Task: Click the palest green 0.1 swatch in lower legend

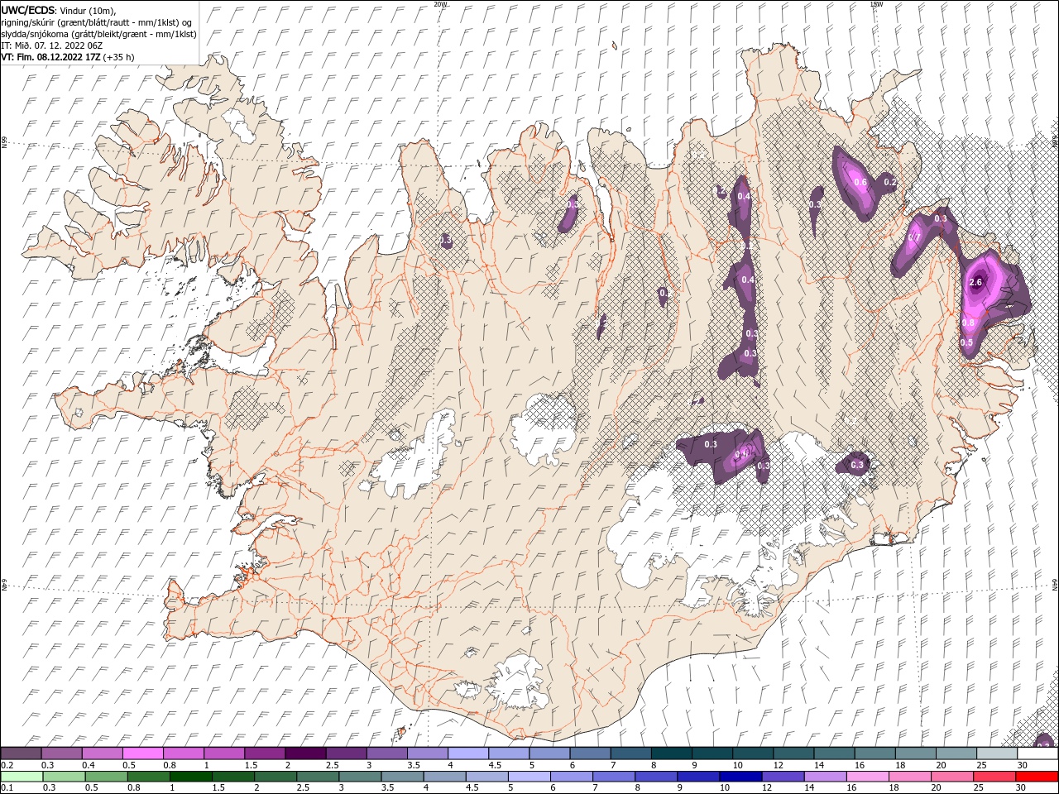Action: tap(22, 777)
